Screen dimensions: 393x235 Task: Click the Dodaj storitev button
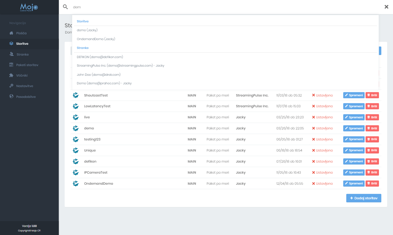pyautogui.click(x=363, y=198)
